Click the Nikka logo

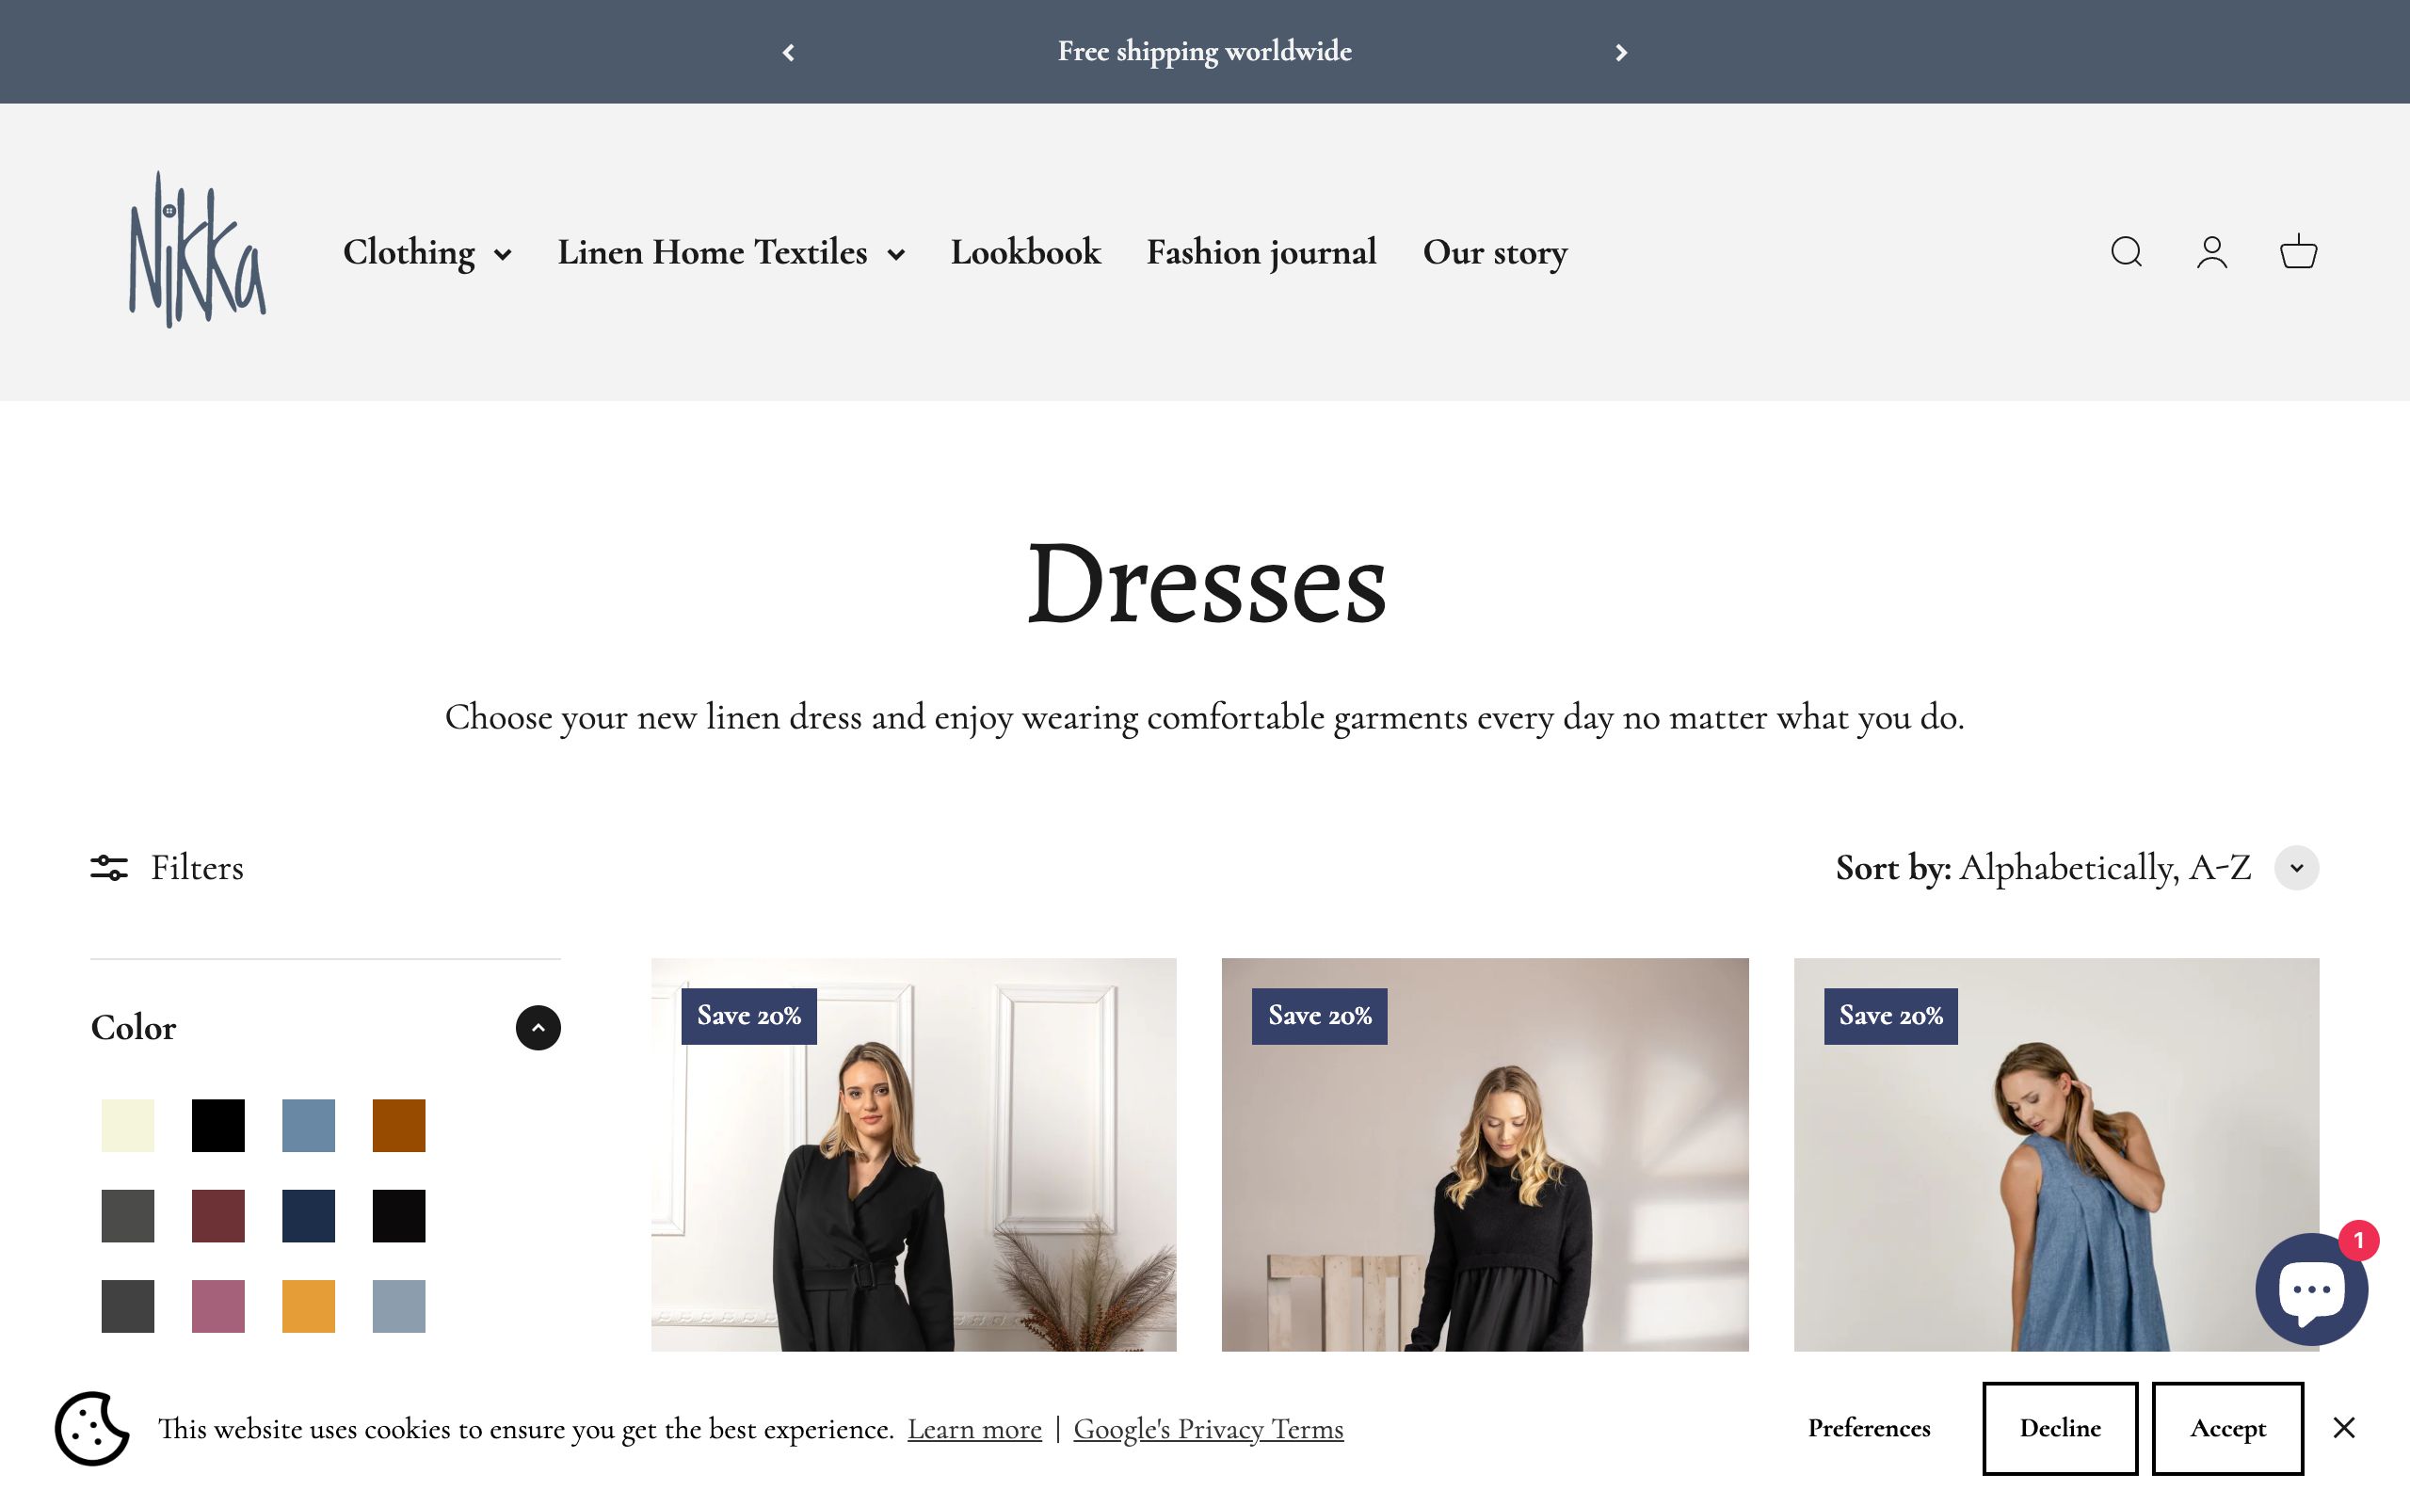[197, 250]
